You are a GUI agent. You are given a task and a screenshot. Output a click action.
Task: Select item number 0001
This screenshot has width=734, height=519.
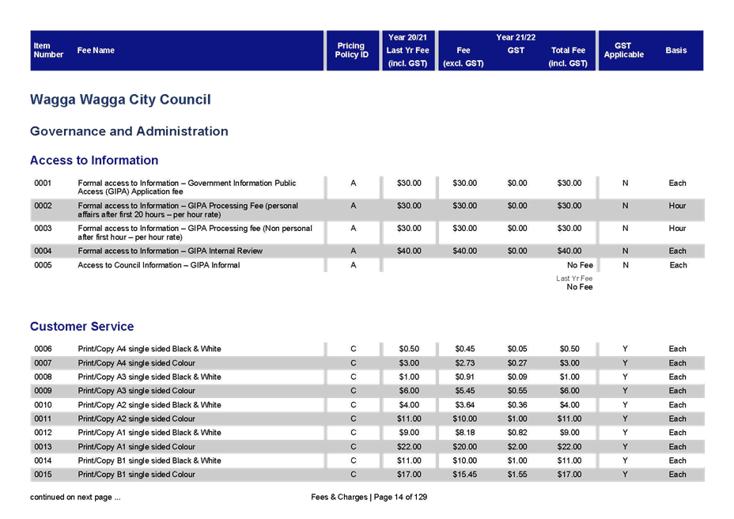[43, 183]
